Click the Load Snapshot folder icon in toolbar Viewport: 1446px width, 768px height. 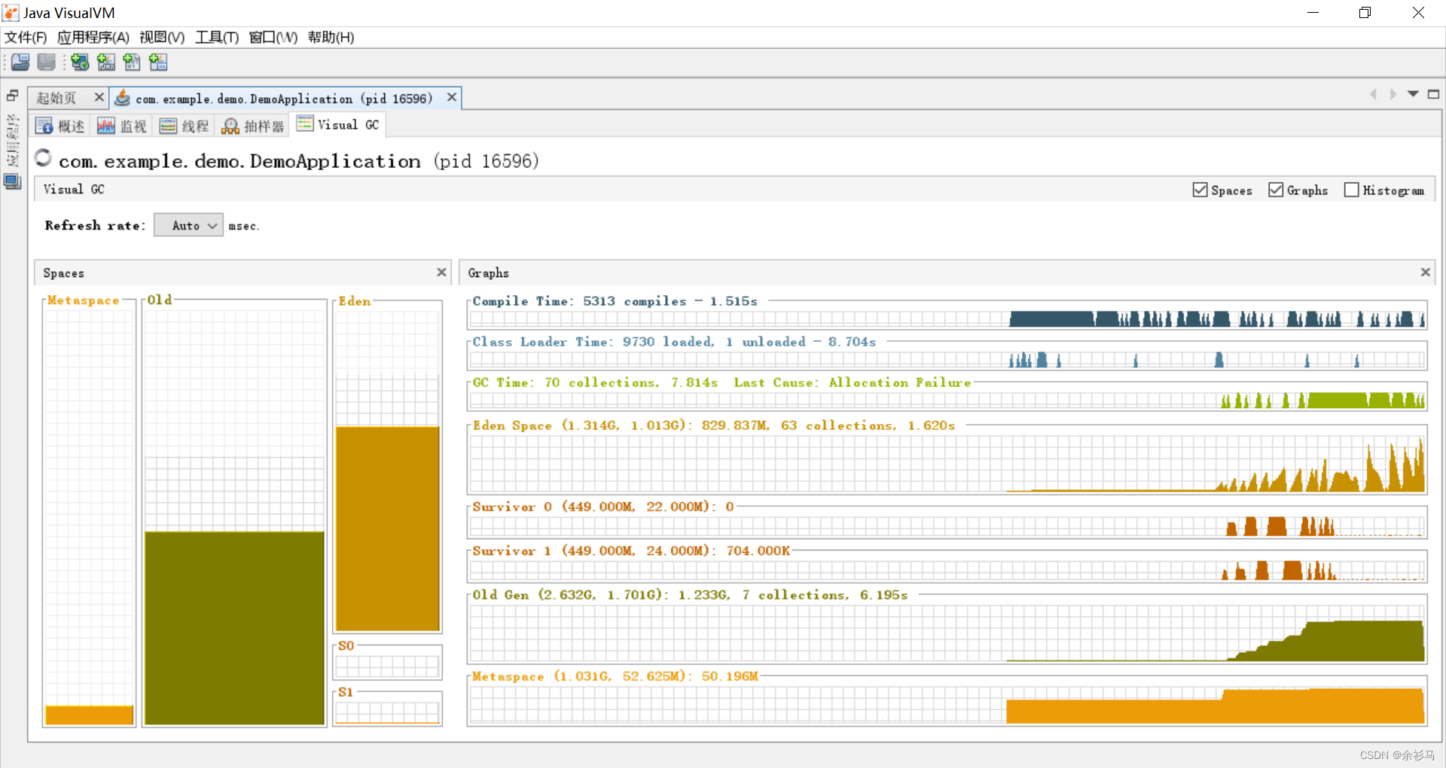point(20,62)
